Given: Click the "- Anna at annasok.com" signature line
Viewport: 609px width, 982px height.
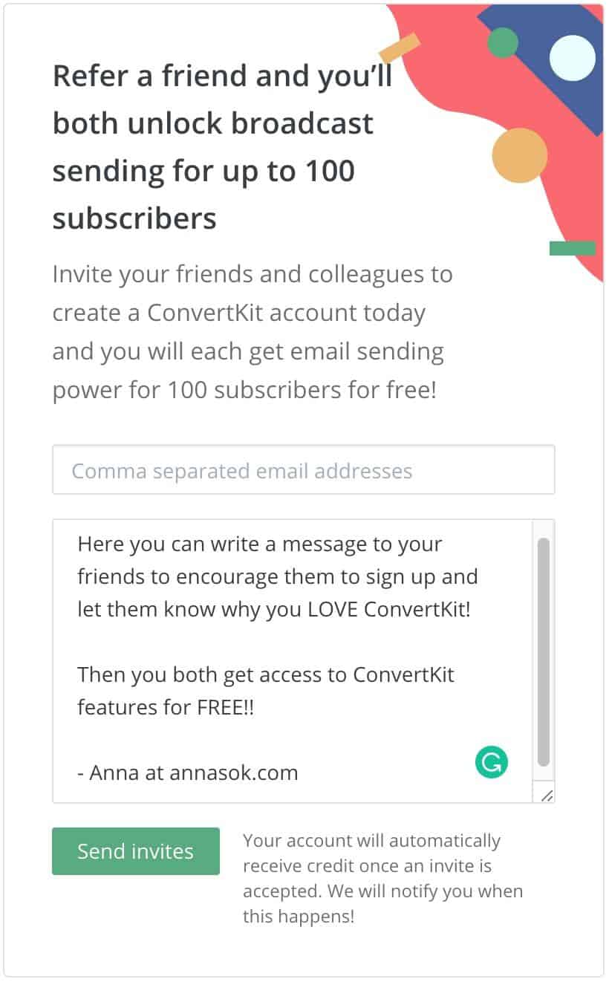Looking at the screenshot, I should 187,773.
